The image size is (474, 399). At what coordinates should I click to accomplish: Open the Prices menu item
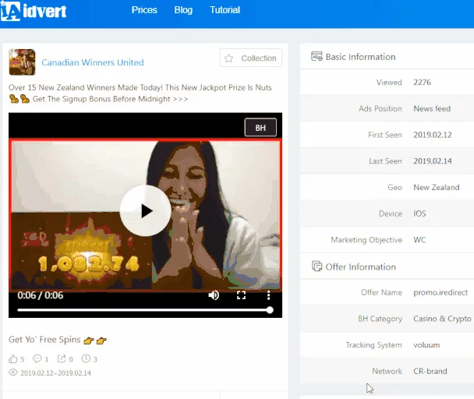pos(144,10)
